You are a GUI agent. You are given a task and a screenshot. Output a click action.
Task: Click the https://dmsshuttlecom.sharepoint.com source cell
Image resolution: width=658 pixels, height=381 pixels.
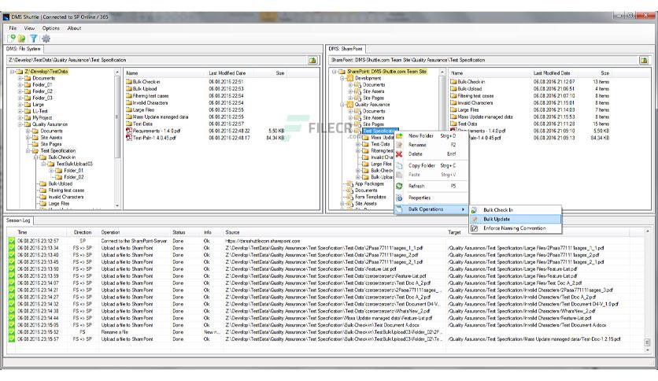tap(263, 241)
